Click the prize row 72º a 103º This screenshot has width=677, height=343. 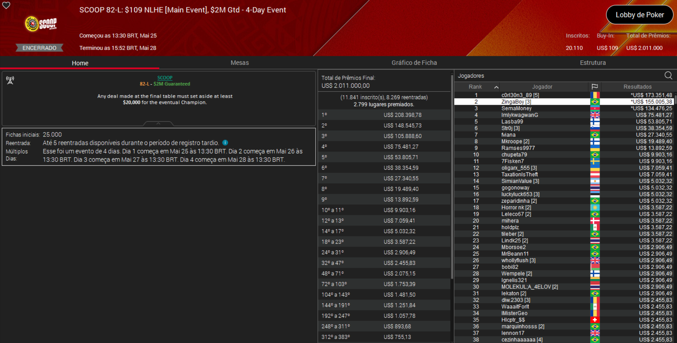pos(384,284)
